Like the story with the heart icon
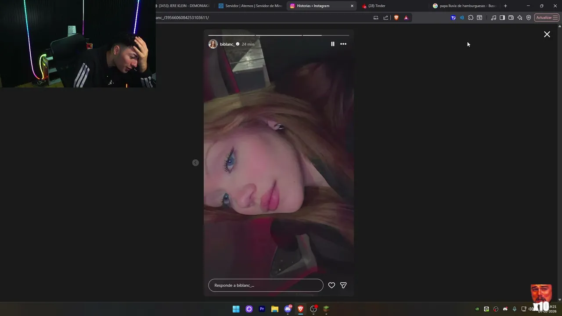The height and width of the screenshot is (316, 562). point(331,285)
